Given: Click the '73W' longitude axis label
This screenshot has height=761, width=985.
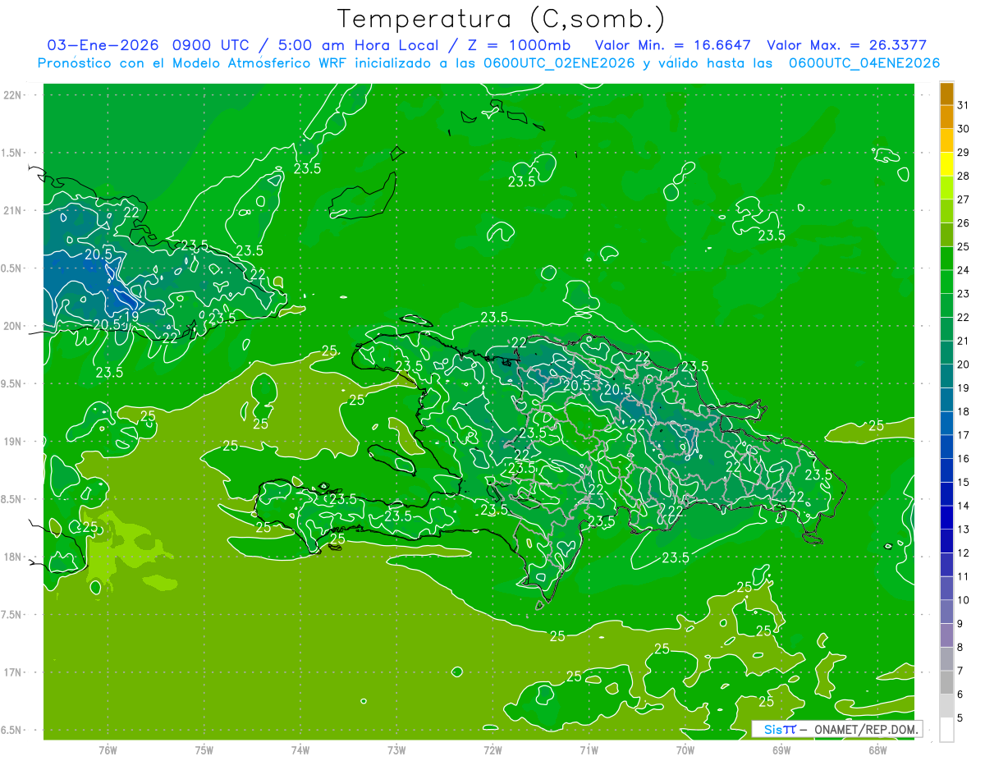Looking at the screenshot, I should (x=396, y=750).
